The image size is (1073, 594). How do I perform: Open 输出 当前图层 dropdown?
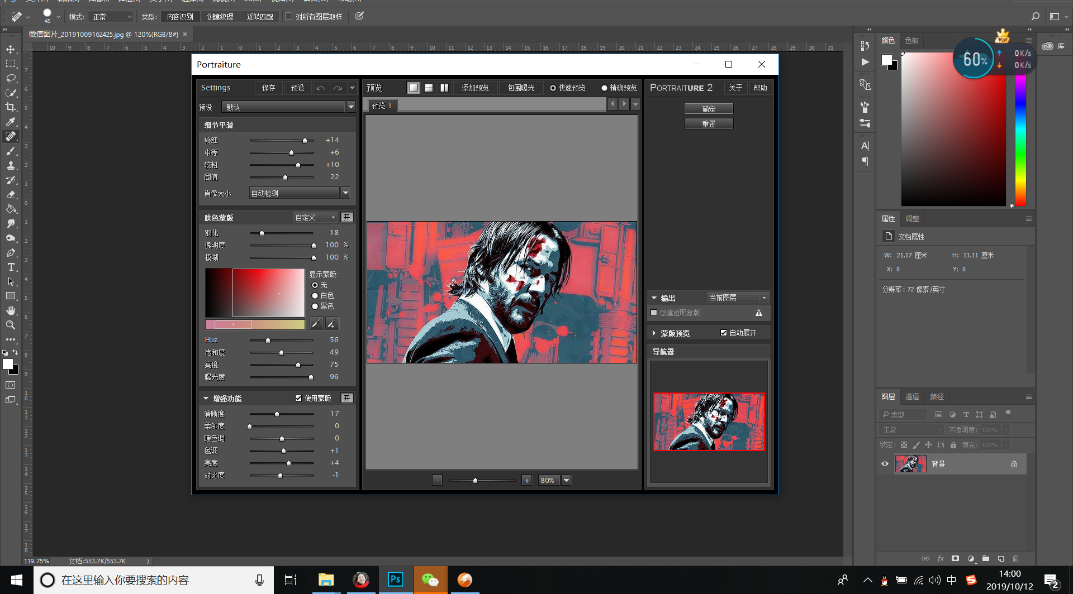click(x=738, y=298)
